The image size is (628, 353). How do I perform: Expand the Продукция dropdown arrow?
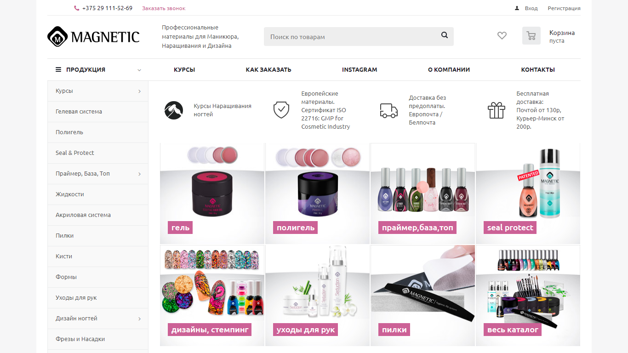coord(139,70)
